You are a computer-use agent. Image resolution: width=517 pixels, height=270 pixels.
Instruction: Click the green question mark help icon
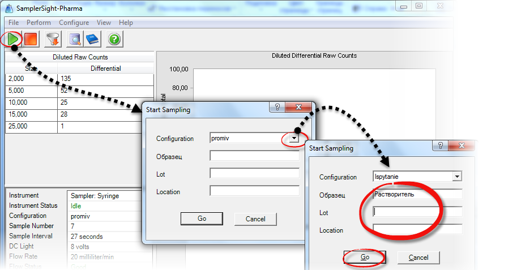click(114, 39)
